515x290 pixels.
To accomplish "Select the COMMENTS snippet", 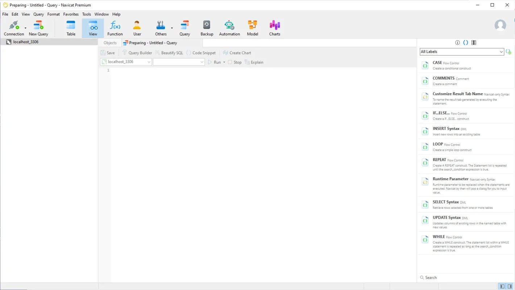I will coord(466,81).
